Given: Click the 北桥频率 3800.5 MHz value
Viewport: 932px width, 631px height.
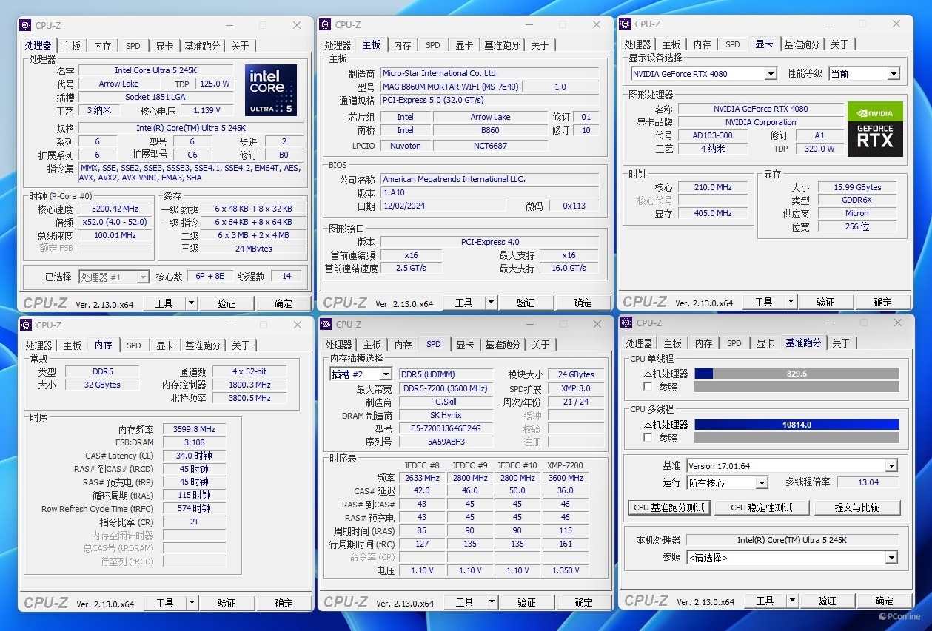Looking at the screenshot, I should [249, 398].
